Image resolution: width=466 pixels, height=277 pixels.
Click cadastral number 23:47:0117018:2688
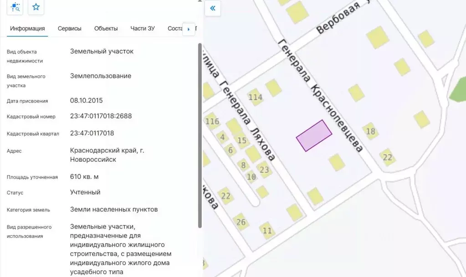[x=101, y=116]
